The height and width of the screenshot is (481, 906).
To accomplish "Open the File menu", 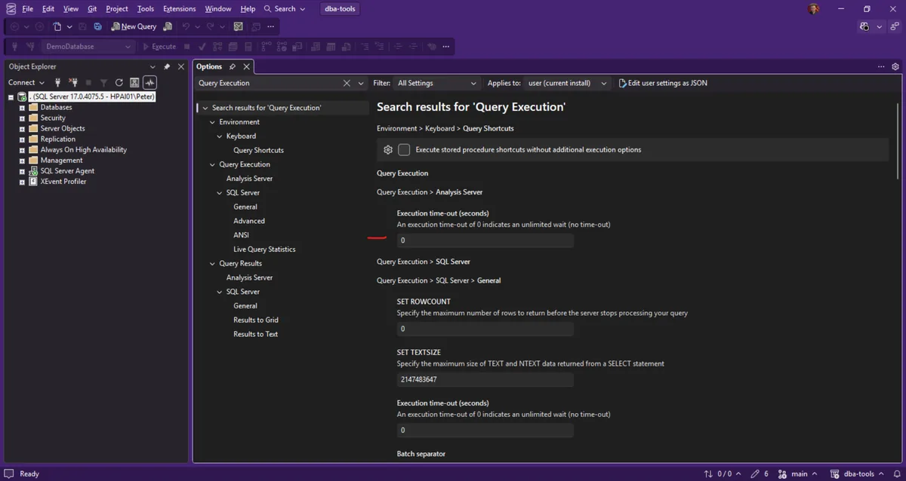I will [x=28, y=9].
